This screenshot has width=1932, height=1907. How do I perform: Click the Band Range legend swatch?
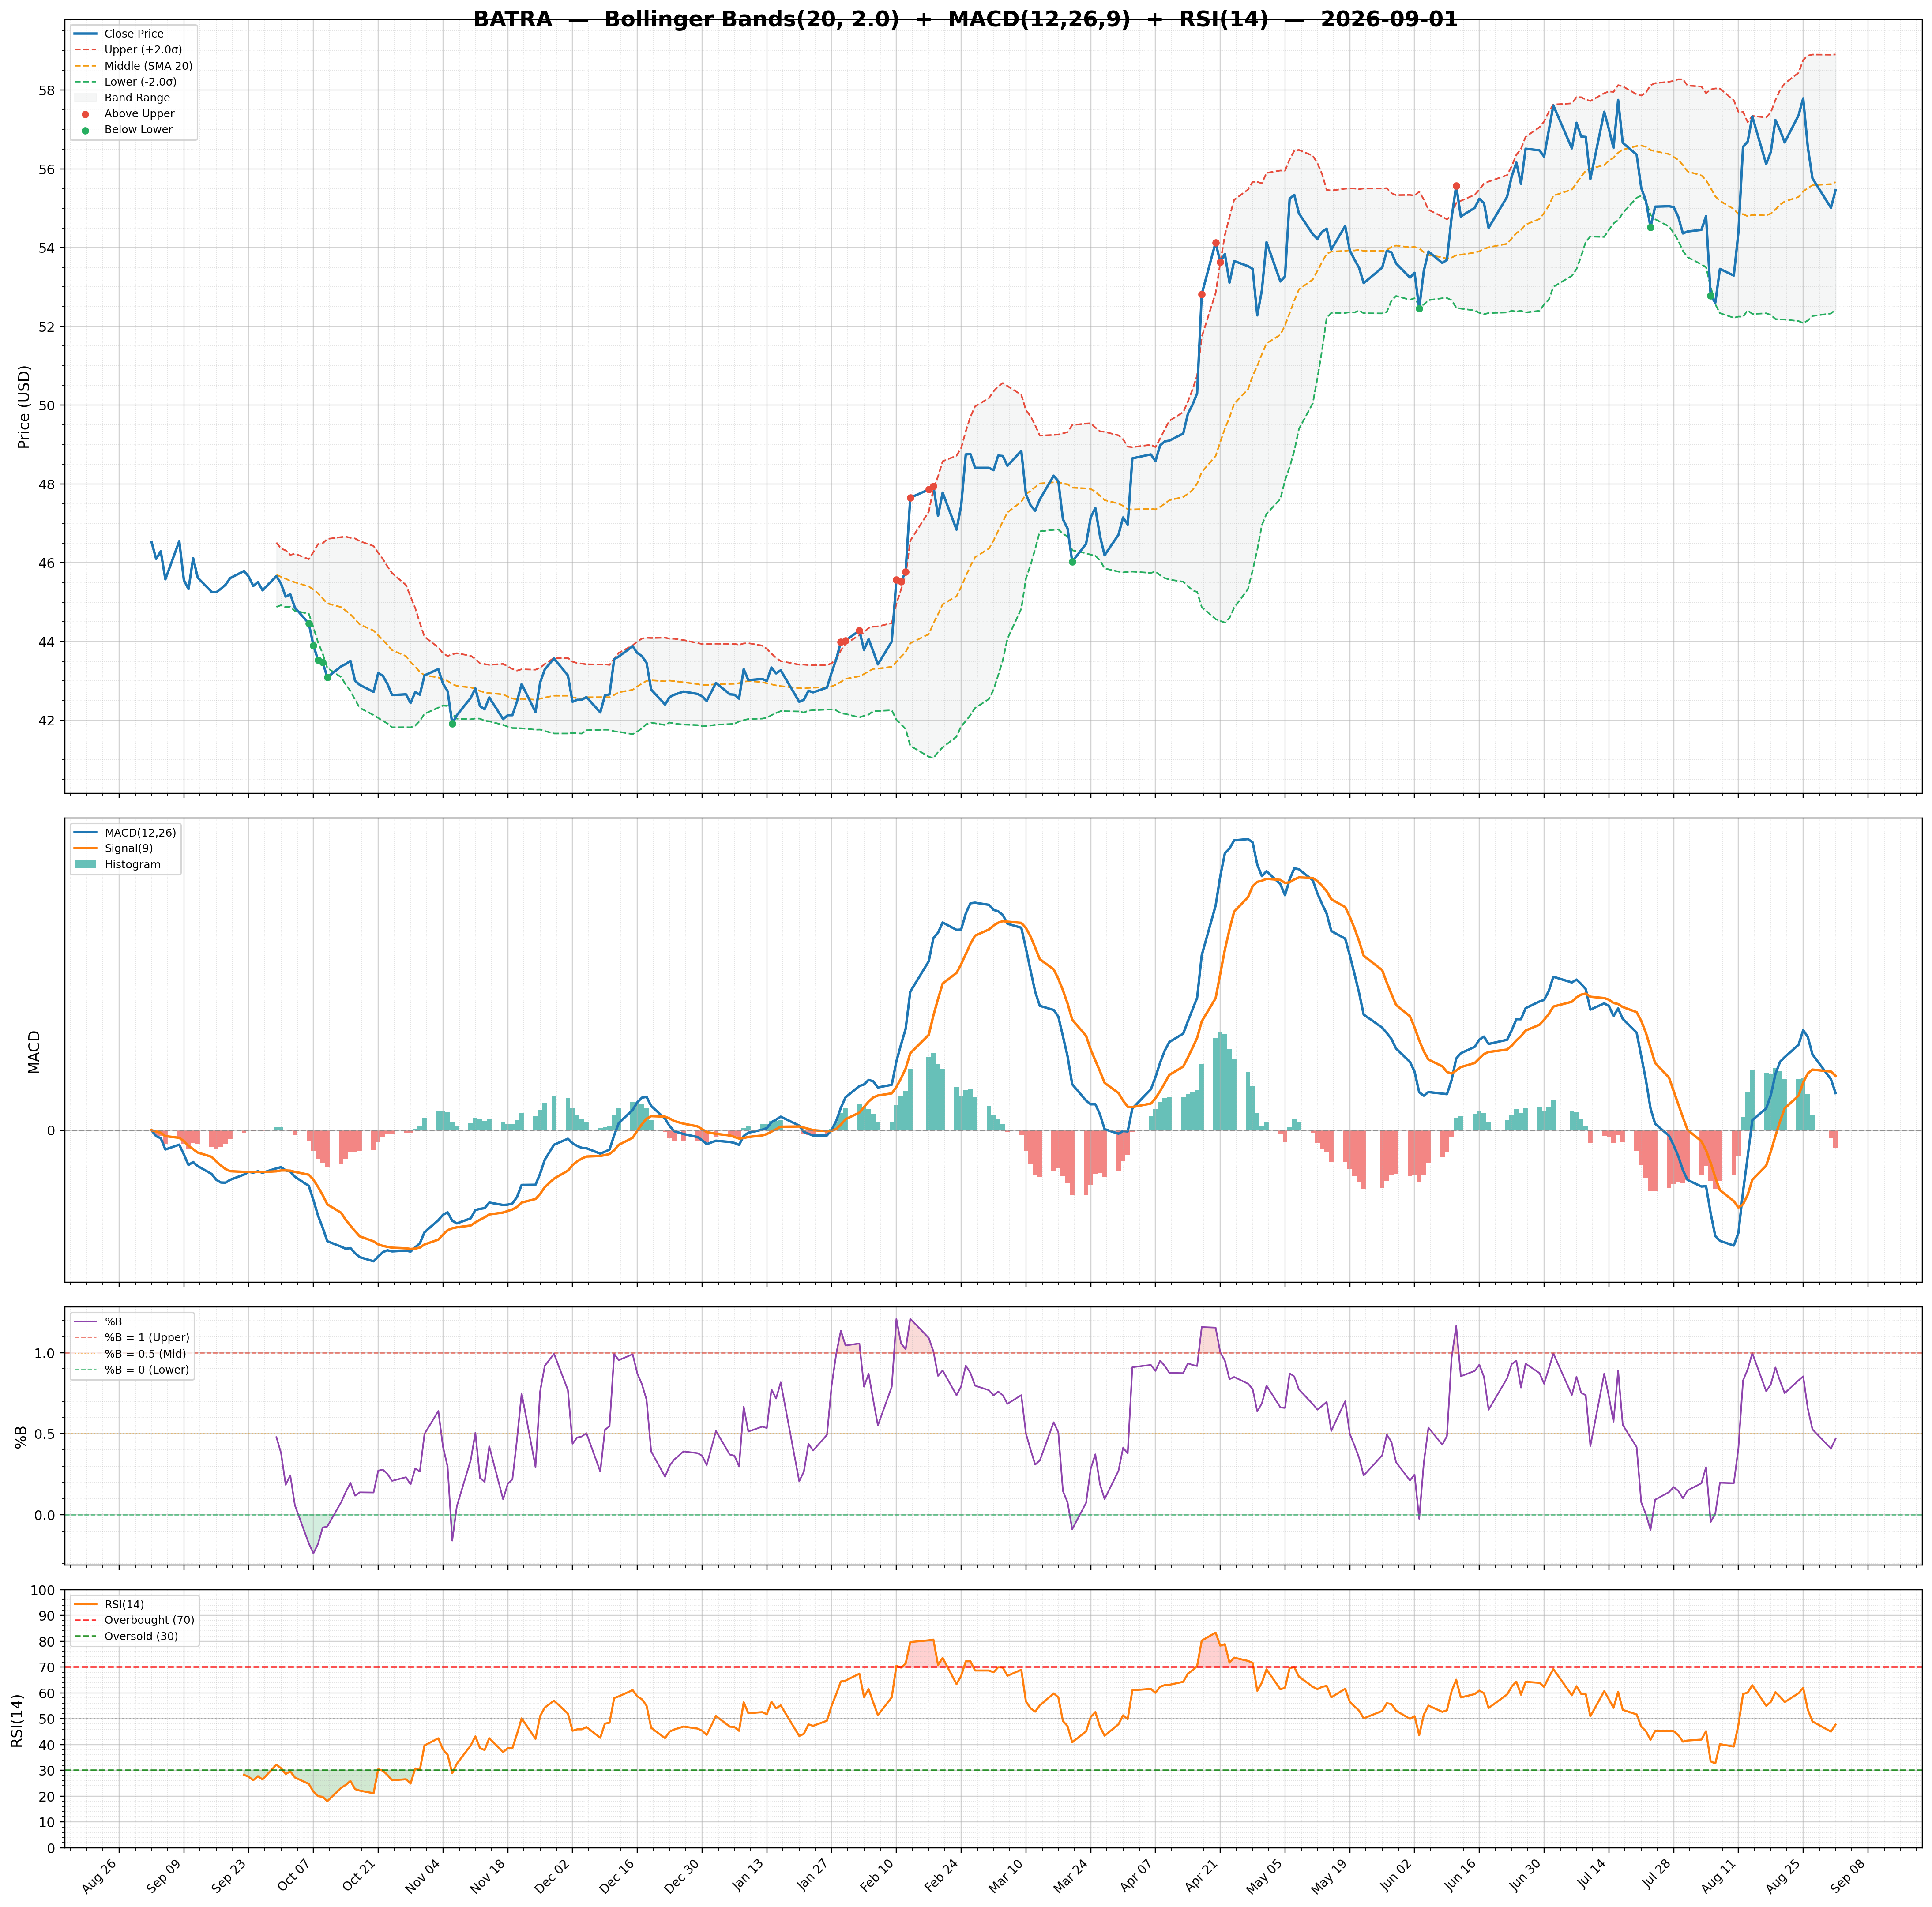[85, 98]
